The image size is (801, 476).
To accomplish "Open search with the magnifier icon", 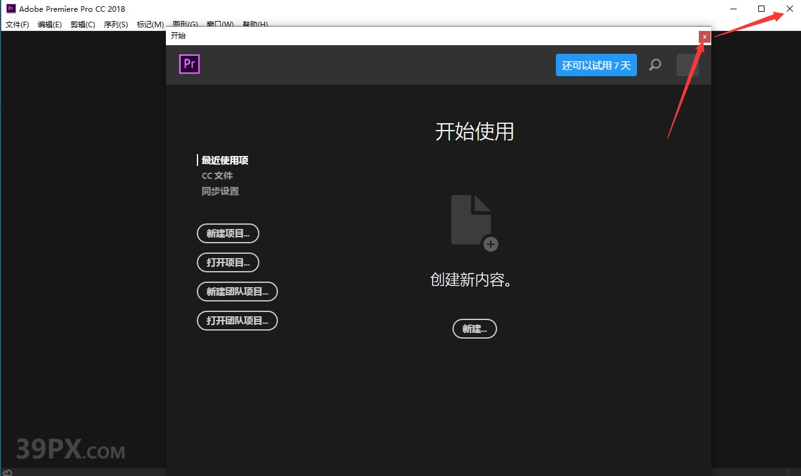I will [655, 64].
